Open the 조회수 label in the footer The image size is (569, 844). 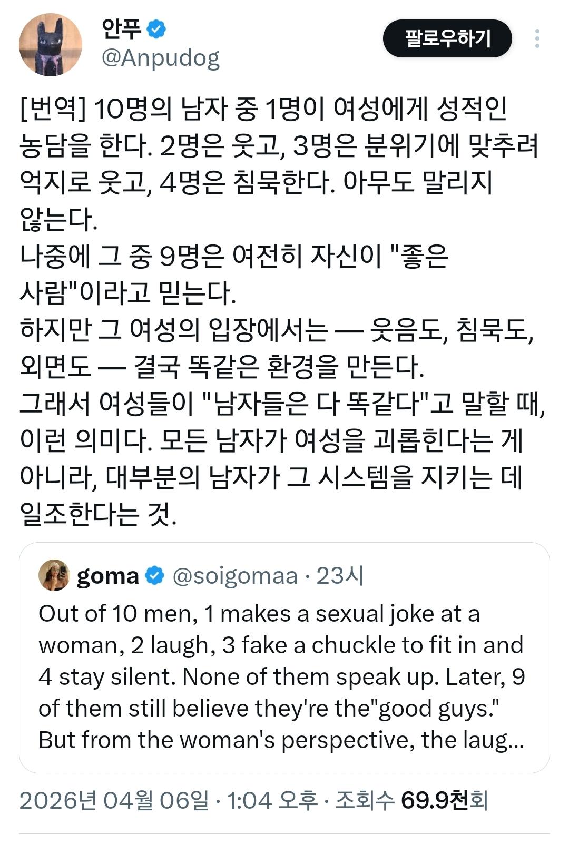[365, 801]
